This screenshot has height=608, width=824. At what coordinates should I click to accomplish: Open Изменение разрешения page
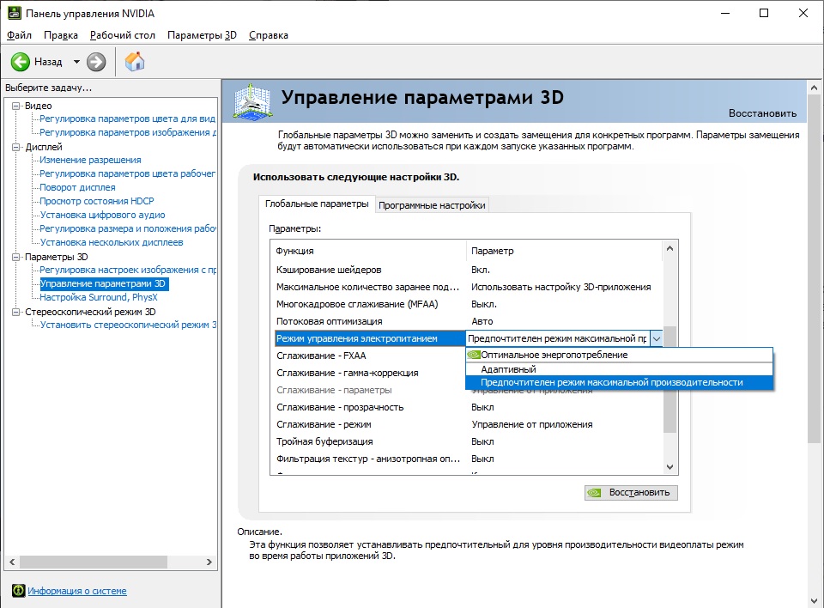pyautogui.click(x=90, y=160)
